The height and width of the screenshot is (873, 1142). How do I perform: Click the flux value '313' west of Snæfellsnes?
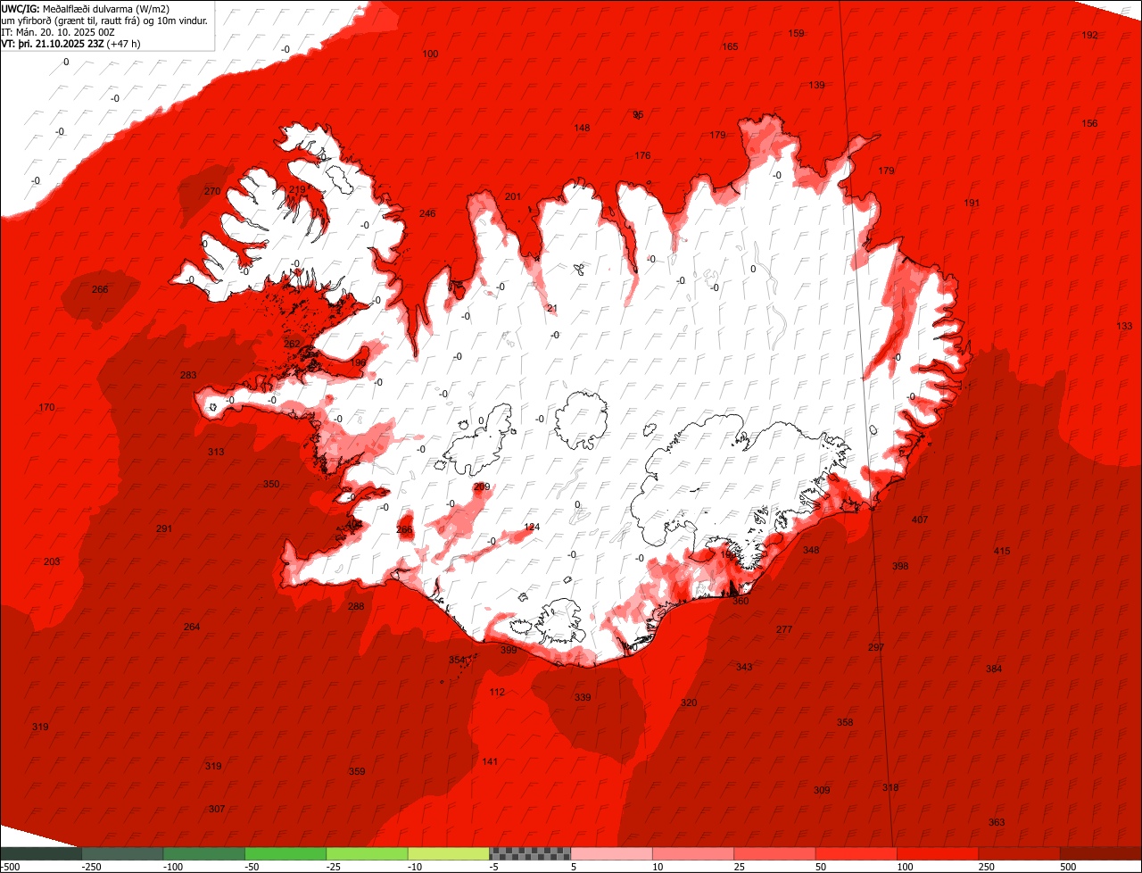216,453
